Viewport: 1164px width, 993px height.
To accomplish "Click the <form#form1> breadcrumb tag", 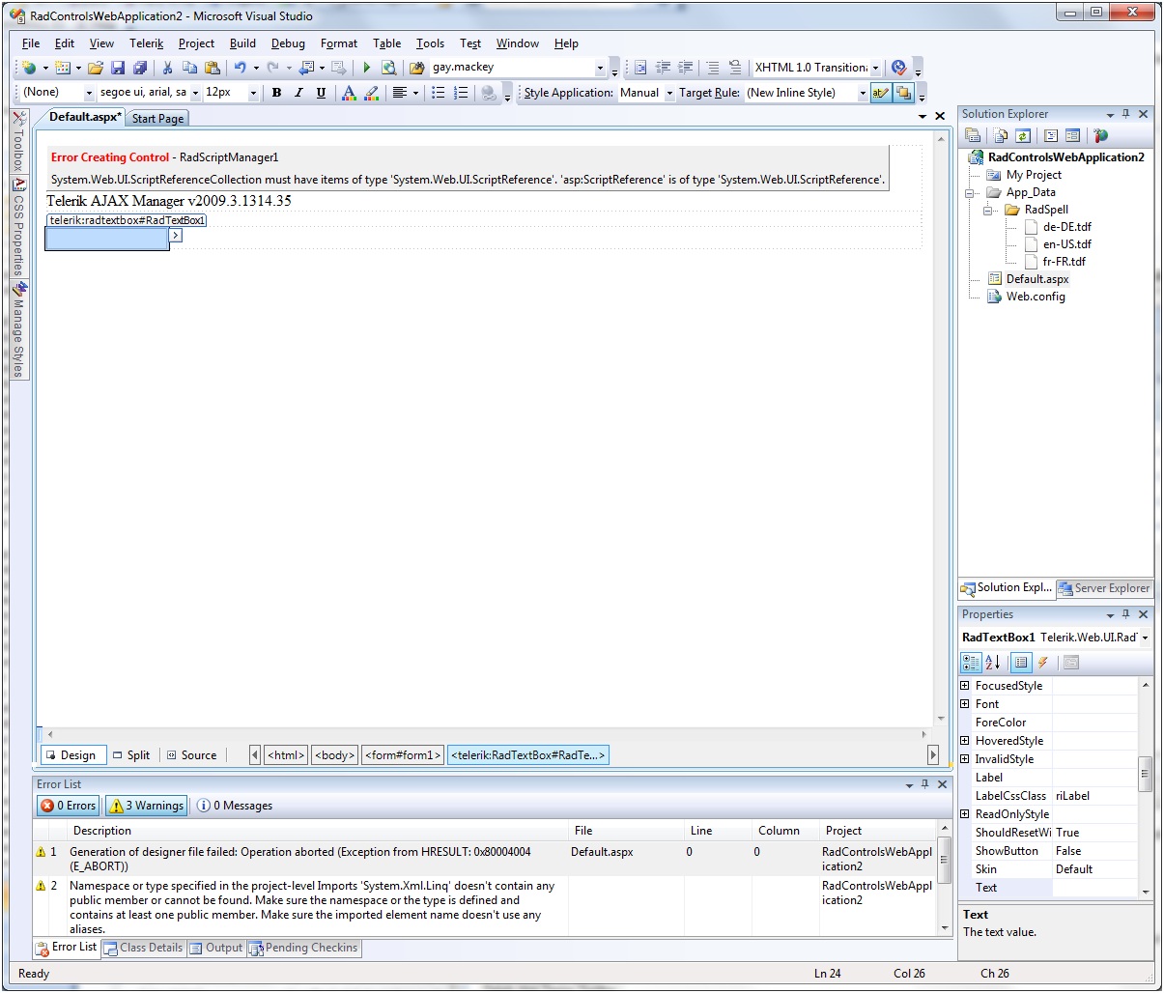I will click(x=403, y=755).
